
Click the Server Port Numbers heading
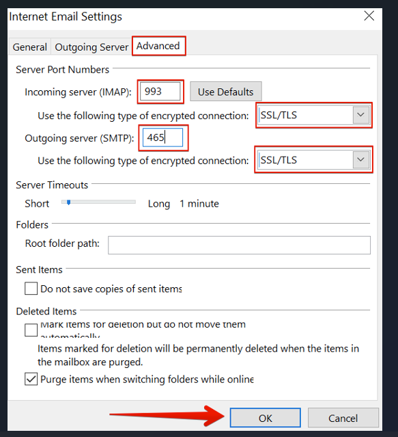pos(63,69)
